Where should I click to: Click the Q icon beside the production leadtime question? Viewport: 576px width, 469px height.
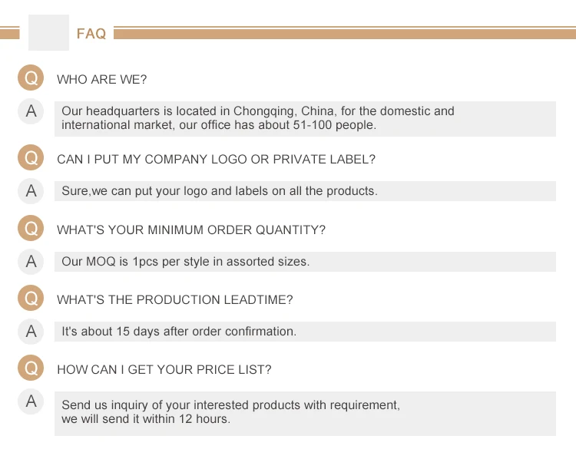pyautogui.click(x=31, y=299)
